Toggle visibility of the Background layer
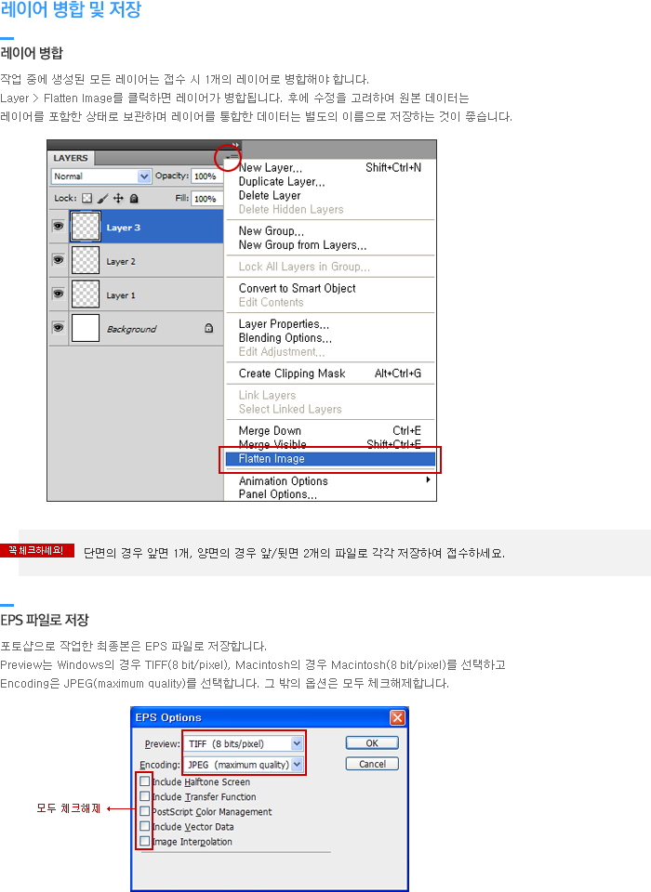 tap(58, 328)
